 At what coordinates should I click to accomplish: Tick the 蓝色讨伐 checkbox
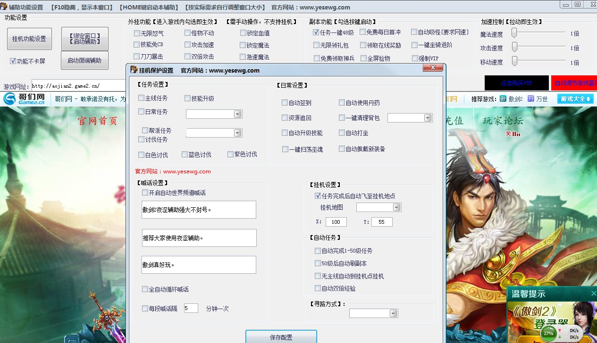(x=185, y=155)
